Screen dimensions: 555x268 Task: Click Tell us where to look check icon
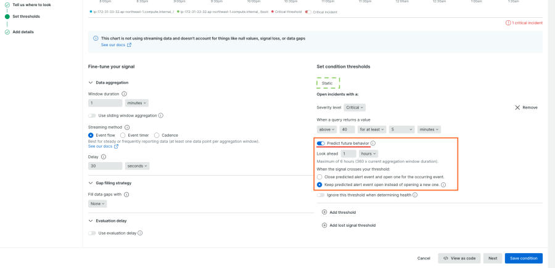tap(7, 5)
